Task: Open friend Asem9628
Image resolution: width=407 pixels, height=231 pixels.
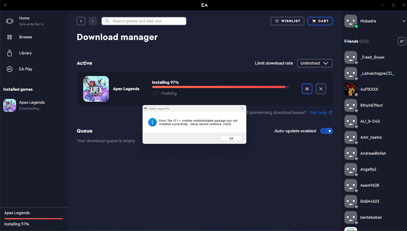Action: [370, 185]
